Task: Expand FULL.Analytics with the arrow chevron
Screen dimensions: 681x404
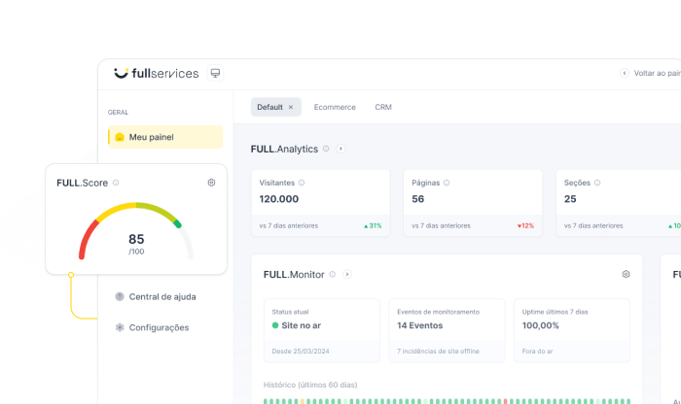Action: click(340, 149)
